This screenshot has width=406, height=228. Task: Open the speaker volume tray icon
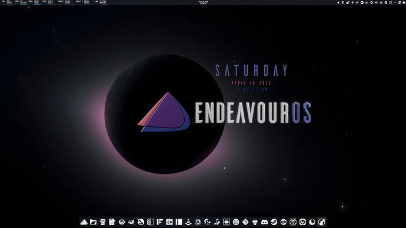pyautogui.click(x=376, y=2)
